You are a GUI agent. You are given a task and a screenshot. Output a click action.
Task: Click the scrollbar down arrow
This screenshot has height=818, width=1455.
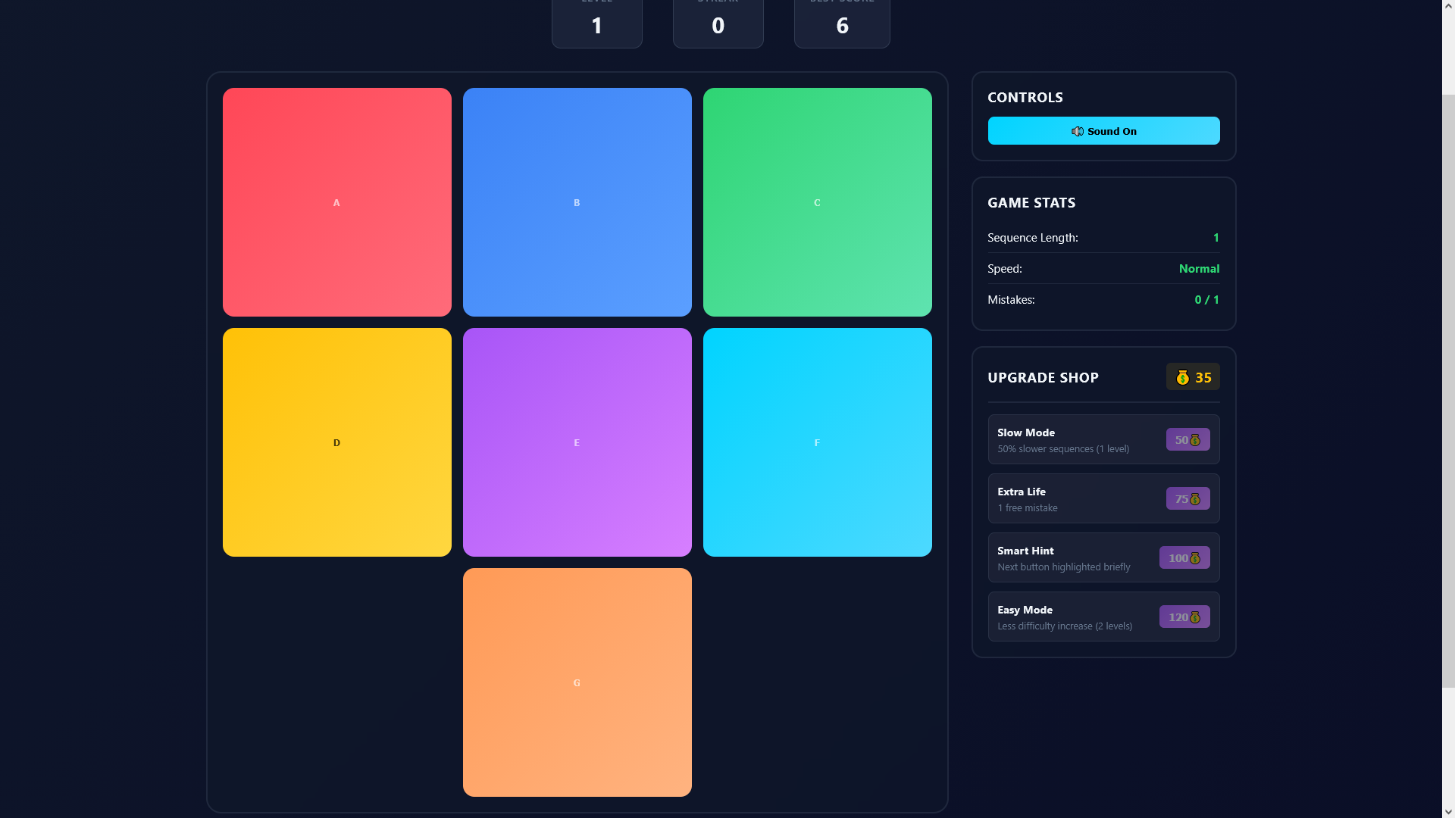[1447, 811]
